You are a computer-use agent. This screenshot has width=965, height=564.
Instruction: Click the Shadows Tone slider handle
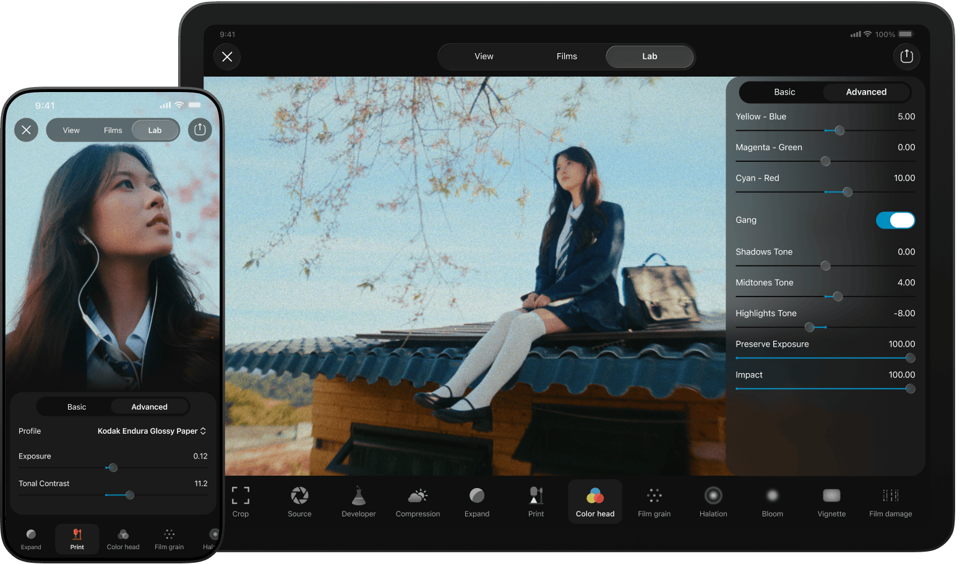coord(825,266)
